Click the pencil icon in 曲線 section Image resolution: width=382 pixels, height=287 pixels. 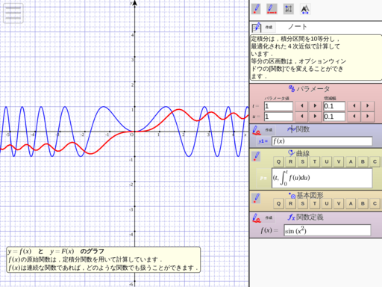pos(256,156)
